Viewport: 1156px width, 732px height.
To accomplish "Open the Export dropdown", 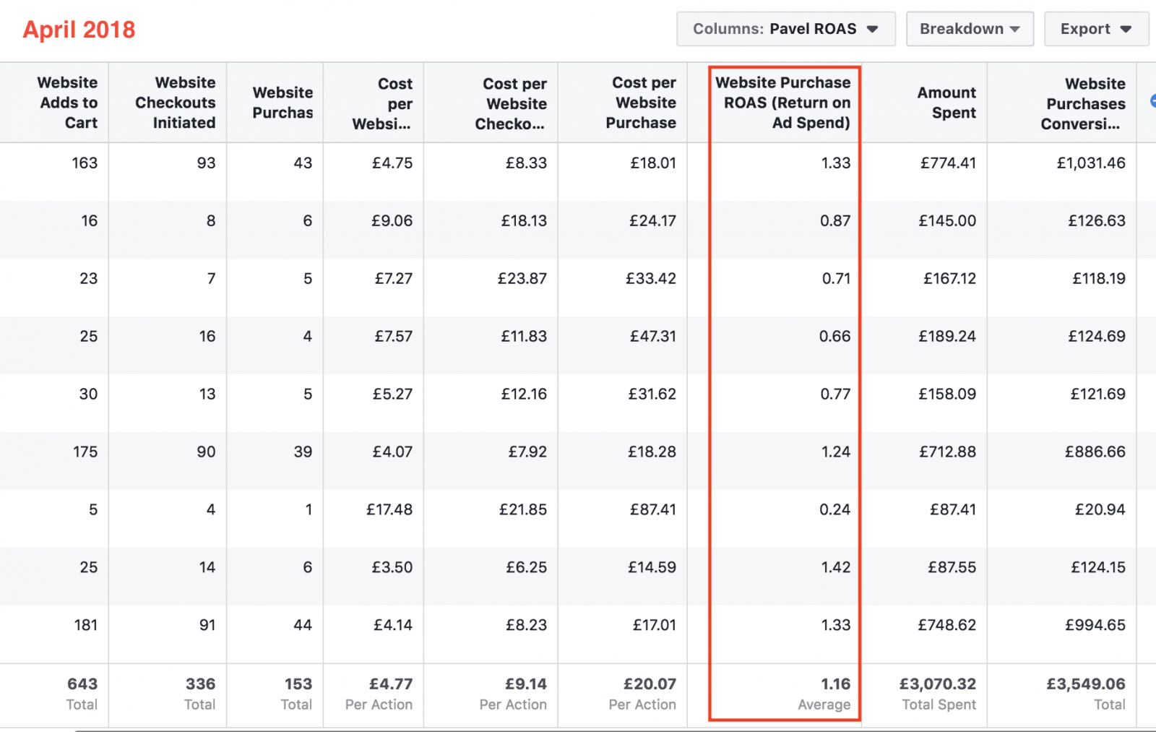I will [x=1096, y=29].
